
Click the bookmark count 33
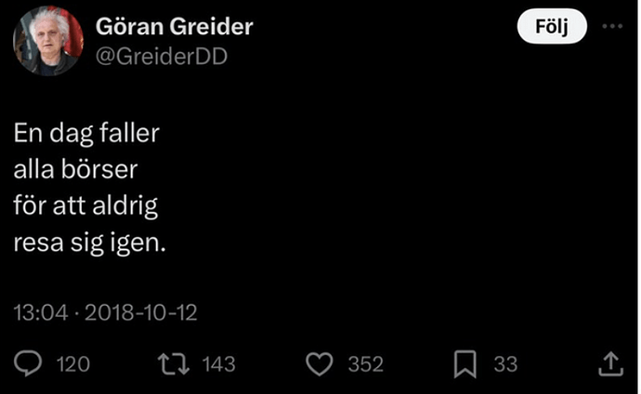point(504,364)
